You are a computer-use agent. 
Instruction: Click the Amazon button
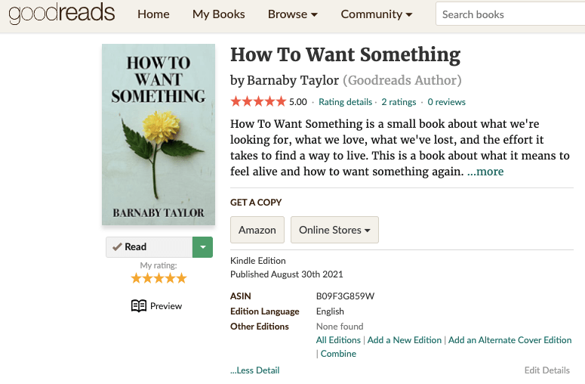[257, 230]
